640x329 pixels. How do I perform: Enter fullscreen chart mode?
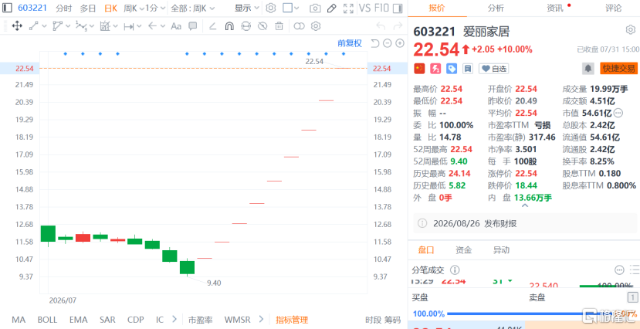click(348, 8)
